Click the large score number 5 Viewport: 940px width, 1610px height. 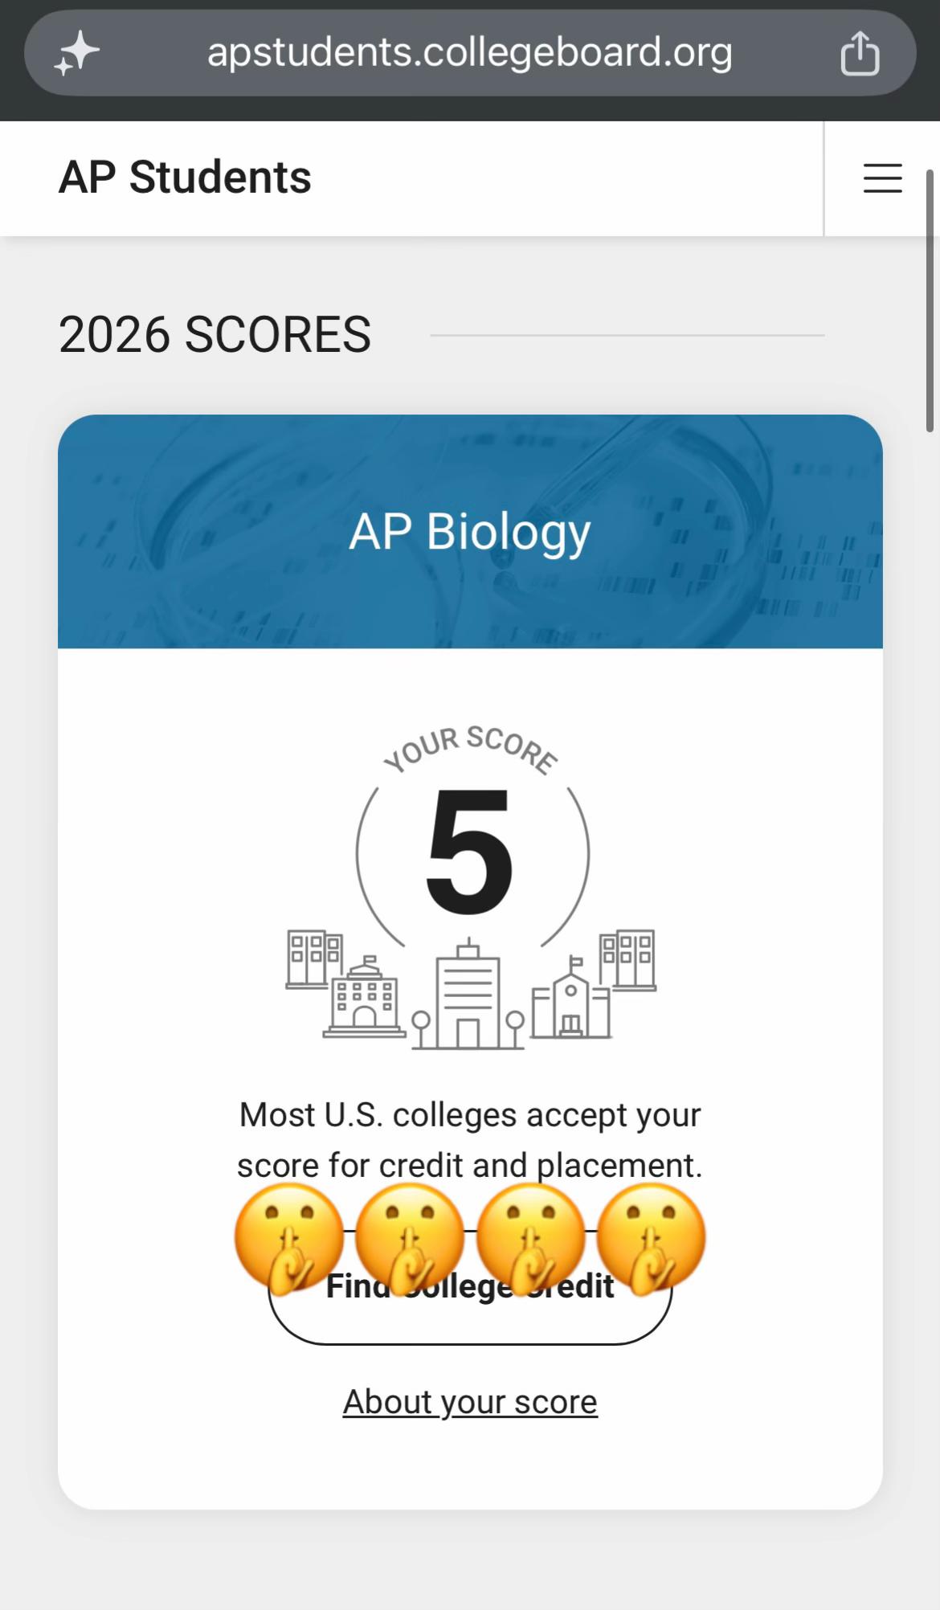point(470,852)
